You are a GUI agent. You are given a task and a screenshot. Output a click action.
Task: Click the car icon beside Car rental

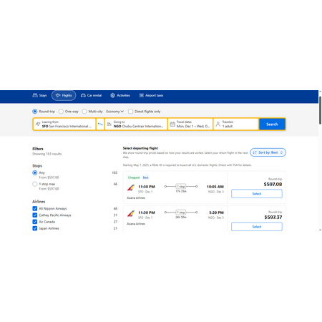pyautogui.click(x=83, y=95)
